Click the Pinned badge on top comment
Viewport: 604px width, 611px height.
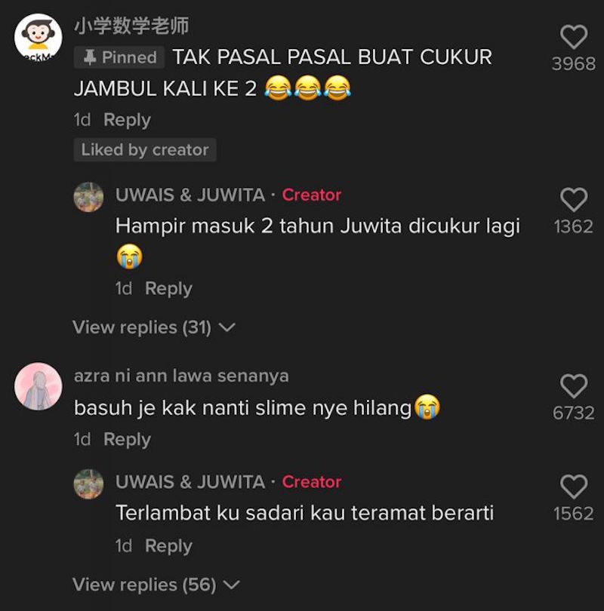click(x=119, y=57)
